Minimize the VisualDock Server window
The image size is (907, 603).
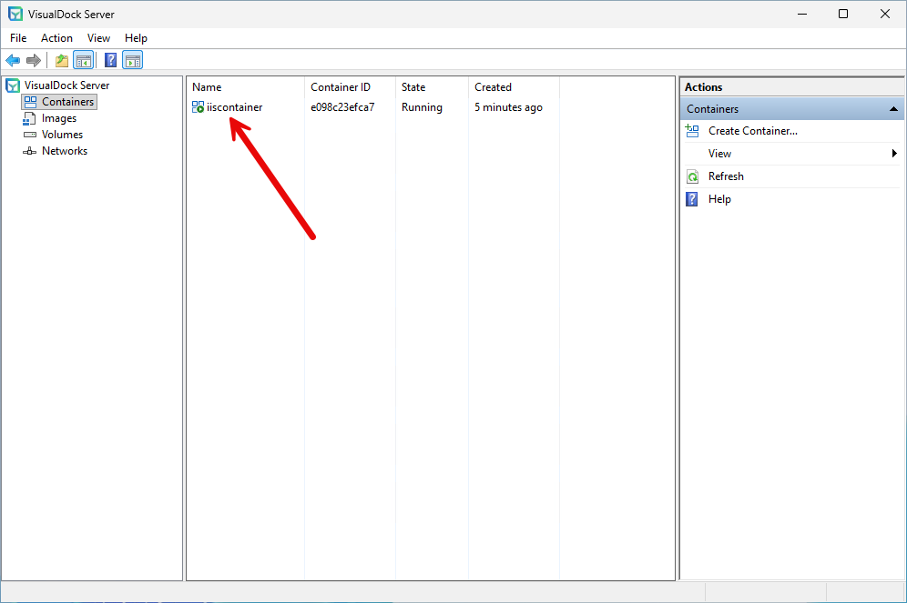tap(801, 14)
